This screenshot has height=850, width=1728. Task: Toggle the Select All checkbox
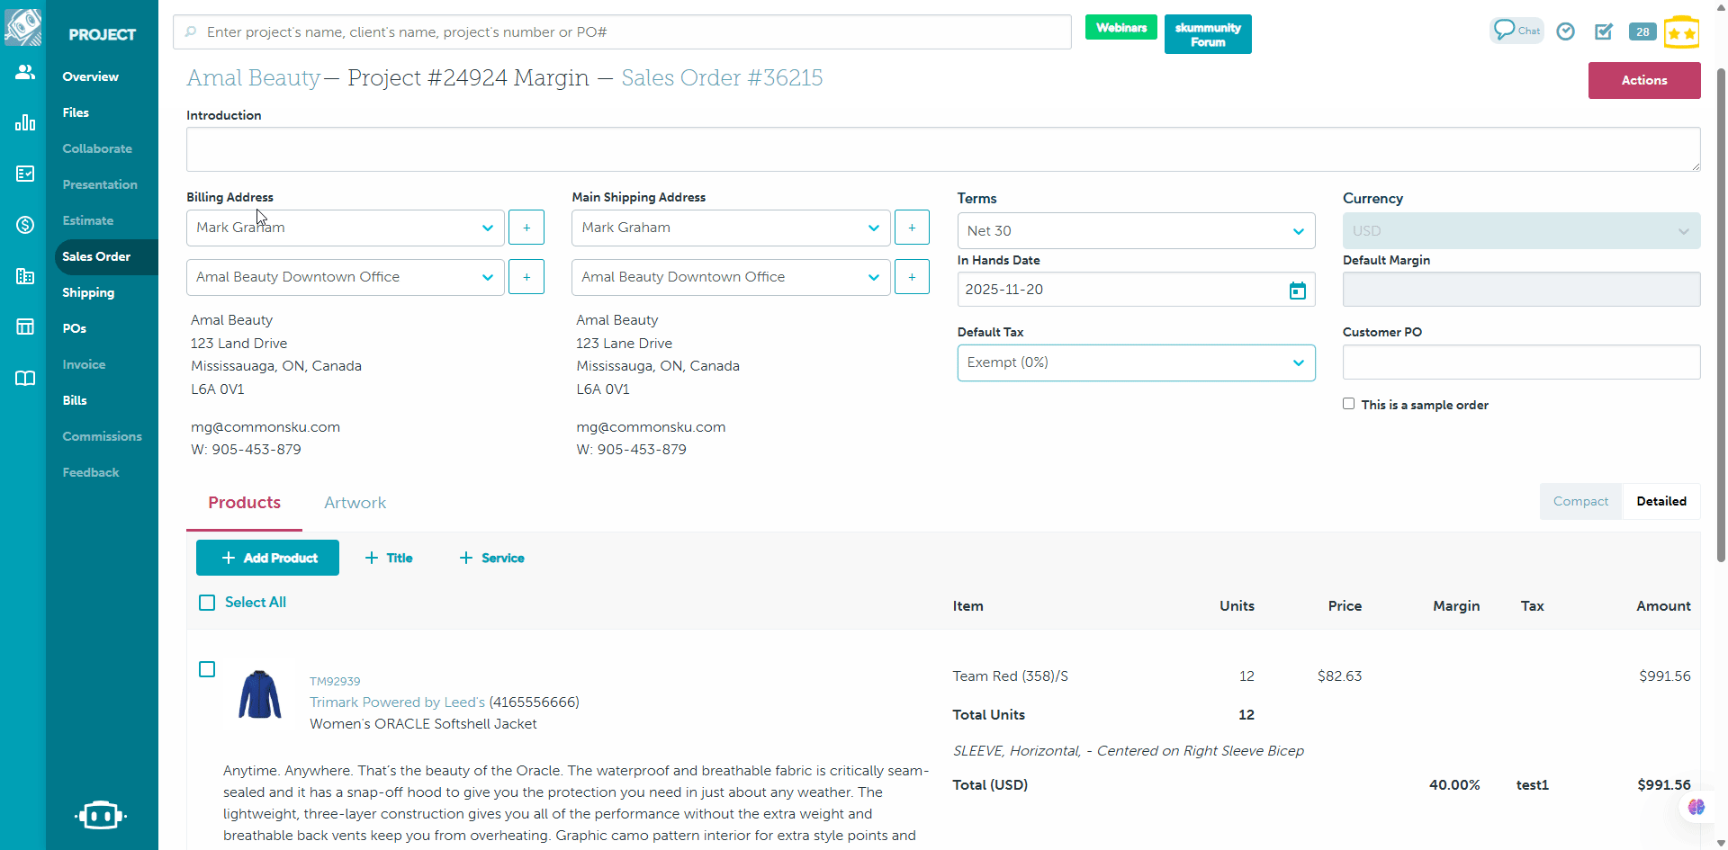(207, 603)
